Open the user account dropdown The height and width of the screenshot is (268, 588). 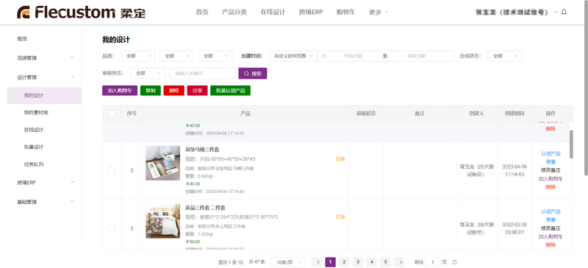click(517, 12)
